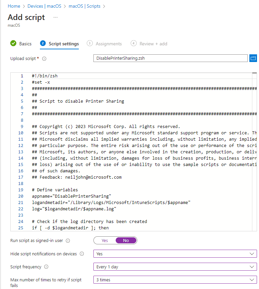Expand Hide script notifications dropdown
Screen dimensions: 259x289
tap(175, 254)
